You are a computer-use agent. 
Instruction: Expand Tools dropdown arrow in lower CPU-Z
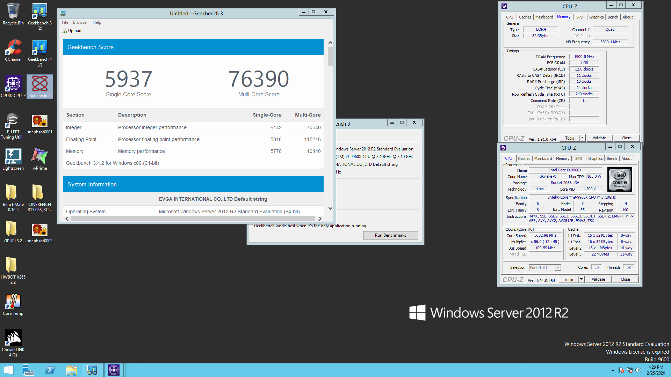[581, 279]
